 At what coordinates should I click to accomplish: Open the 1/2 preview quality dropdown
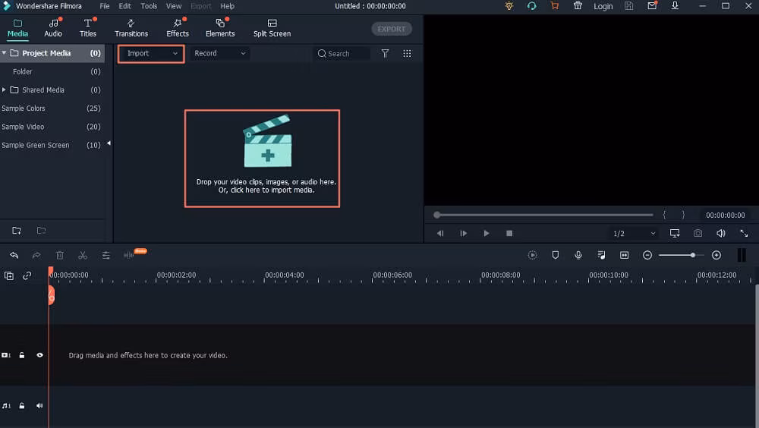click(634, 234)
